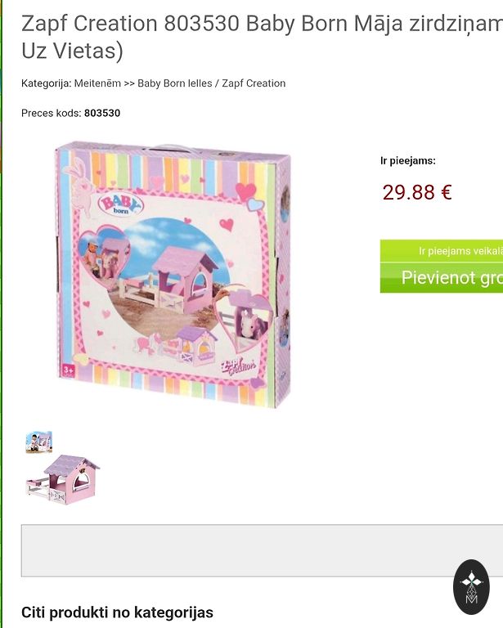
Task: Open Baby Born lelles / Zapf Creation category
Action: tap(212, 83)
